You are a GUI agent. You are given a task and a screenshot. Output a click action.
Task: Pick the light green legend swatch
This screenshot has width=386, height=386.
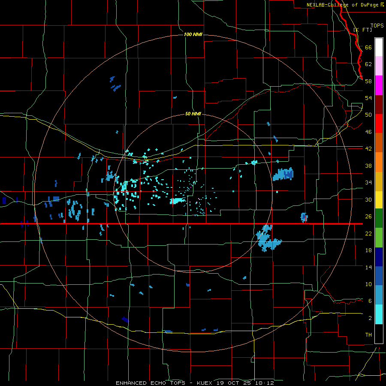click(379, 238)
